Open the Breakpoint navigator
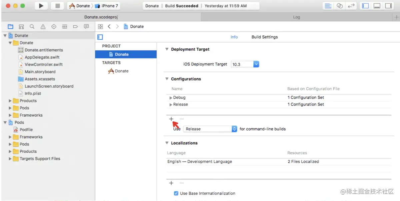The image size is (400, 201). 75,27
